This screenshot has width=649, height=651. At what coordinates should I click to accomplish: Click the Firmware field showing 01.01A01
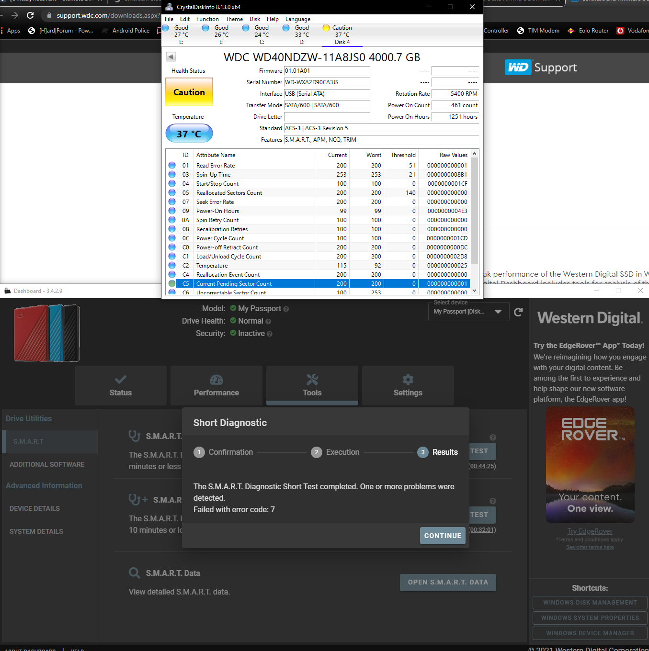coord(327,71)
